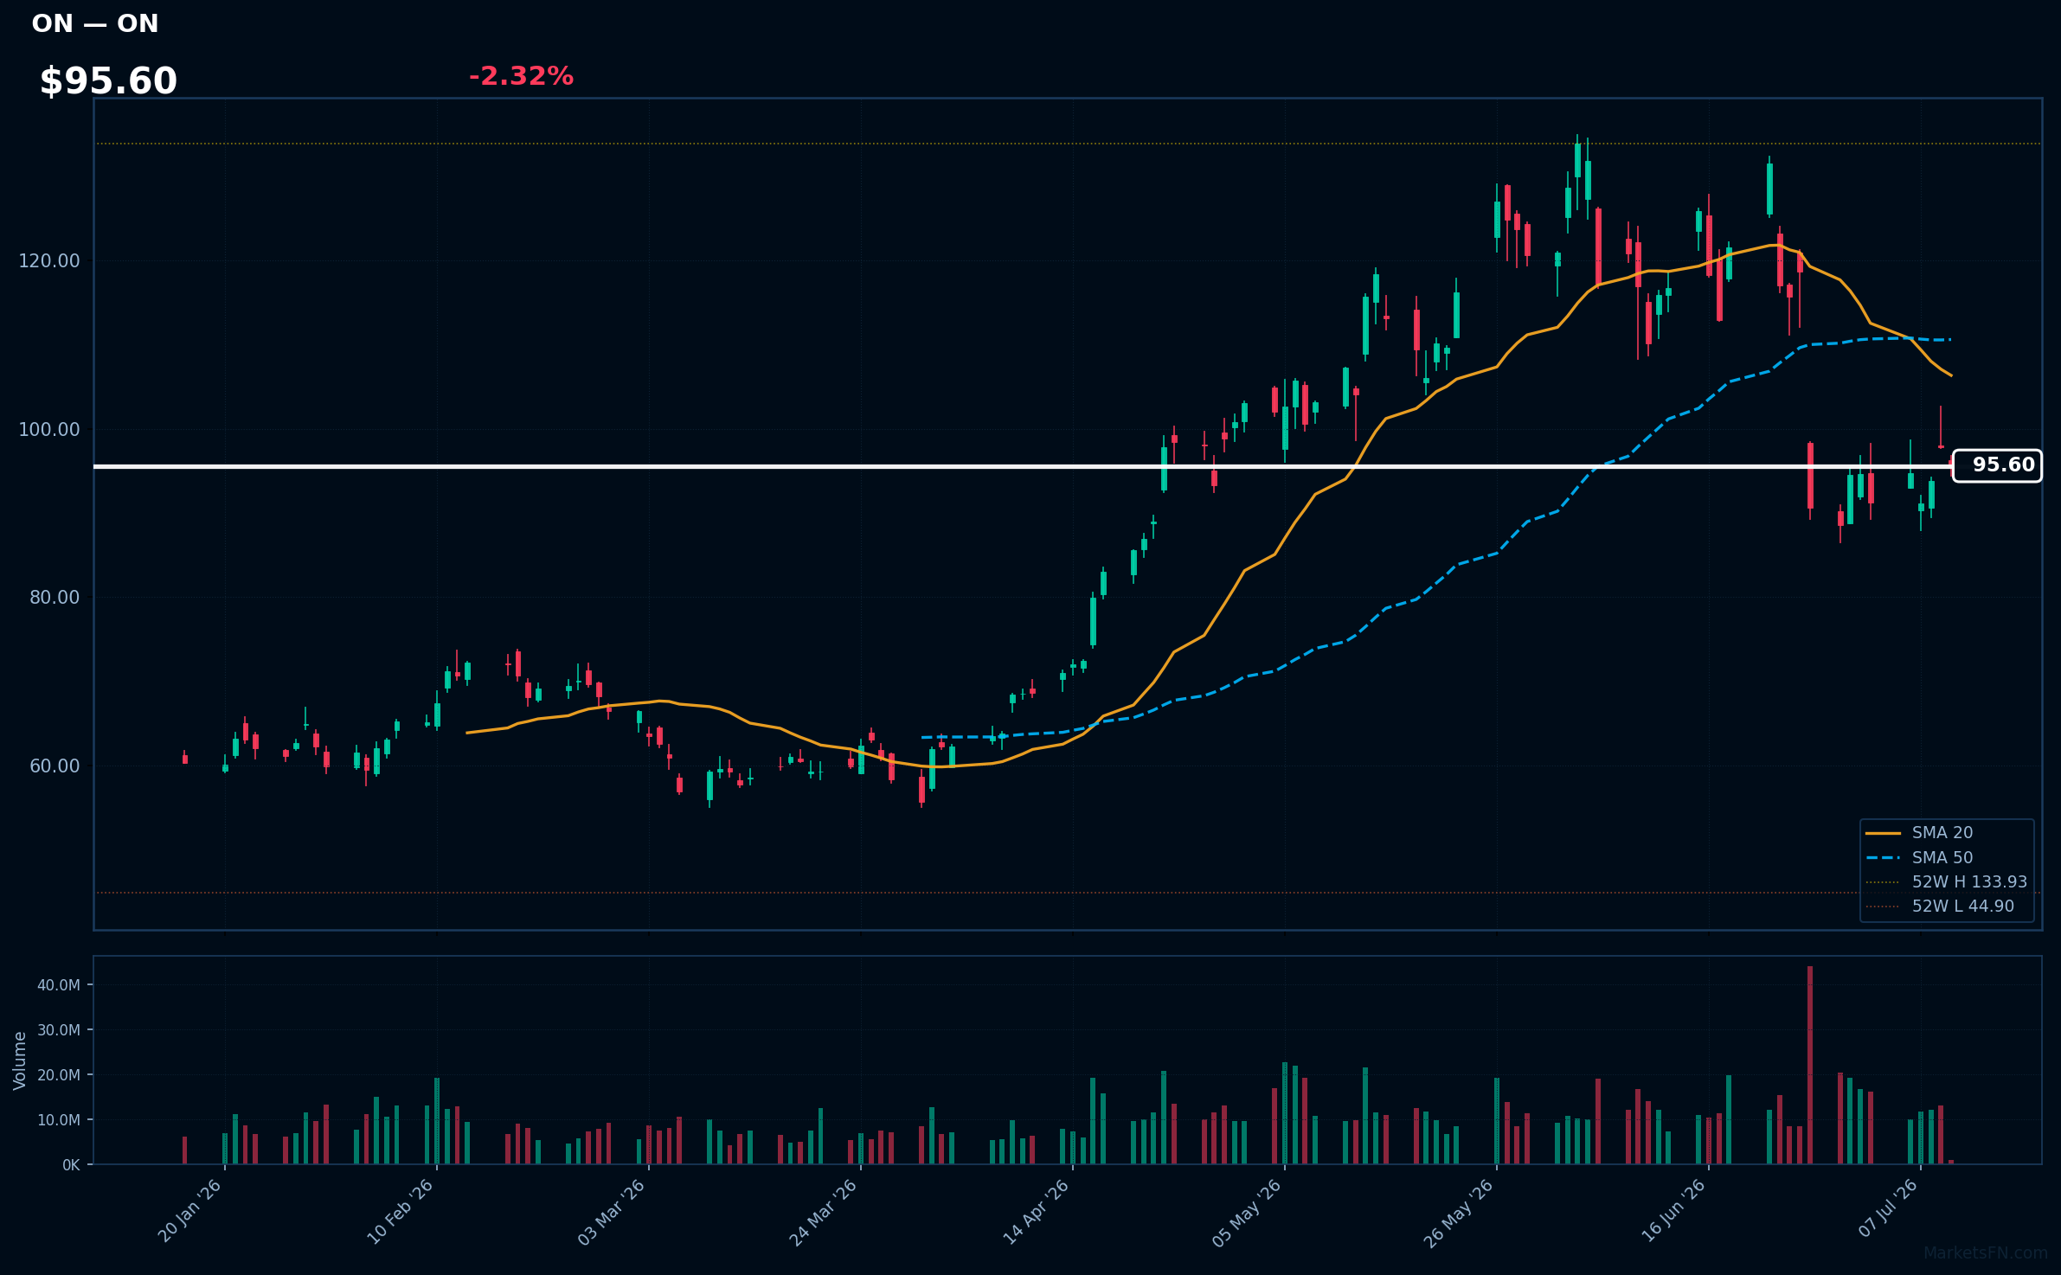The height and width of the screenshot is (1275, 2061).
Task: Click the 60.00 price axis label
Action: pyautogui.click(x=54, y=766)
